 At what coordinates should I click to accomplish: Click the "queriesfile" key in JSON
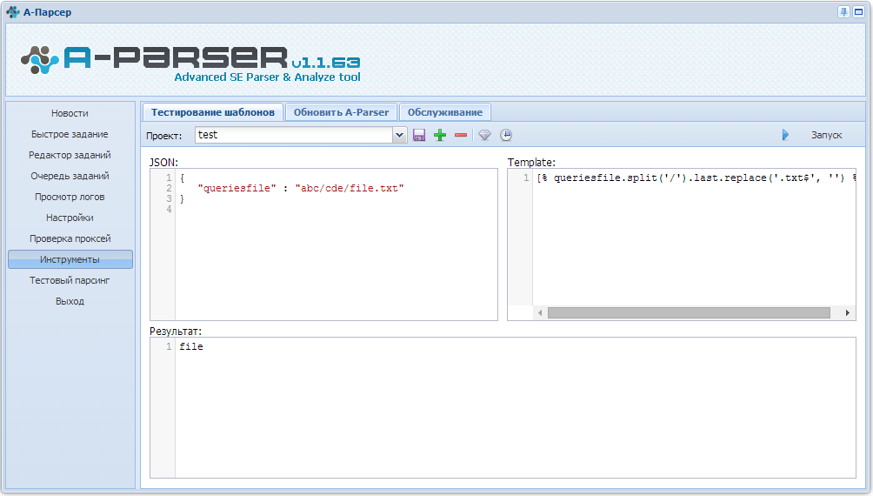237,188
